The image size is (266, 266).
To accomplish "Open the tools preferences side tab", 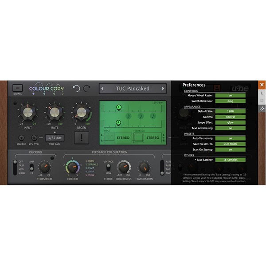I will (262, 109).
